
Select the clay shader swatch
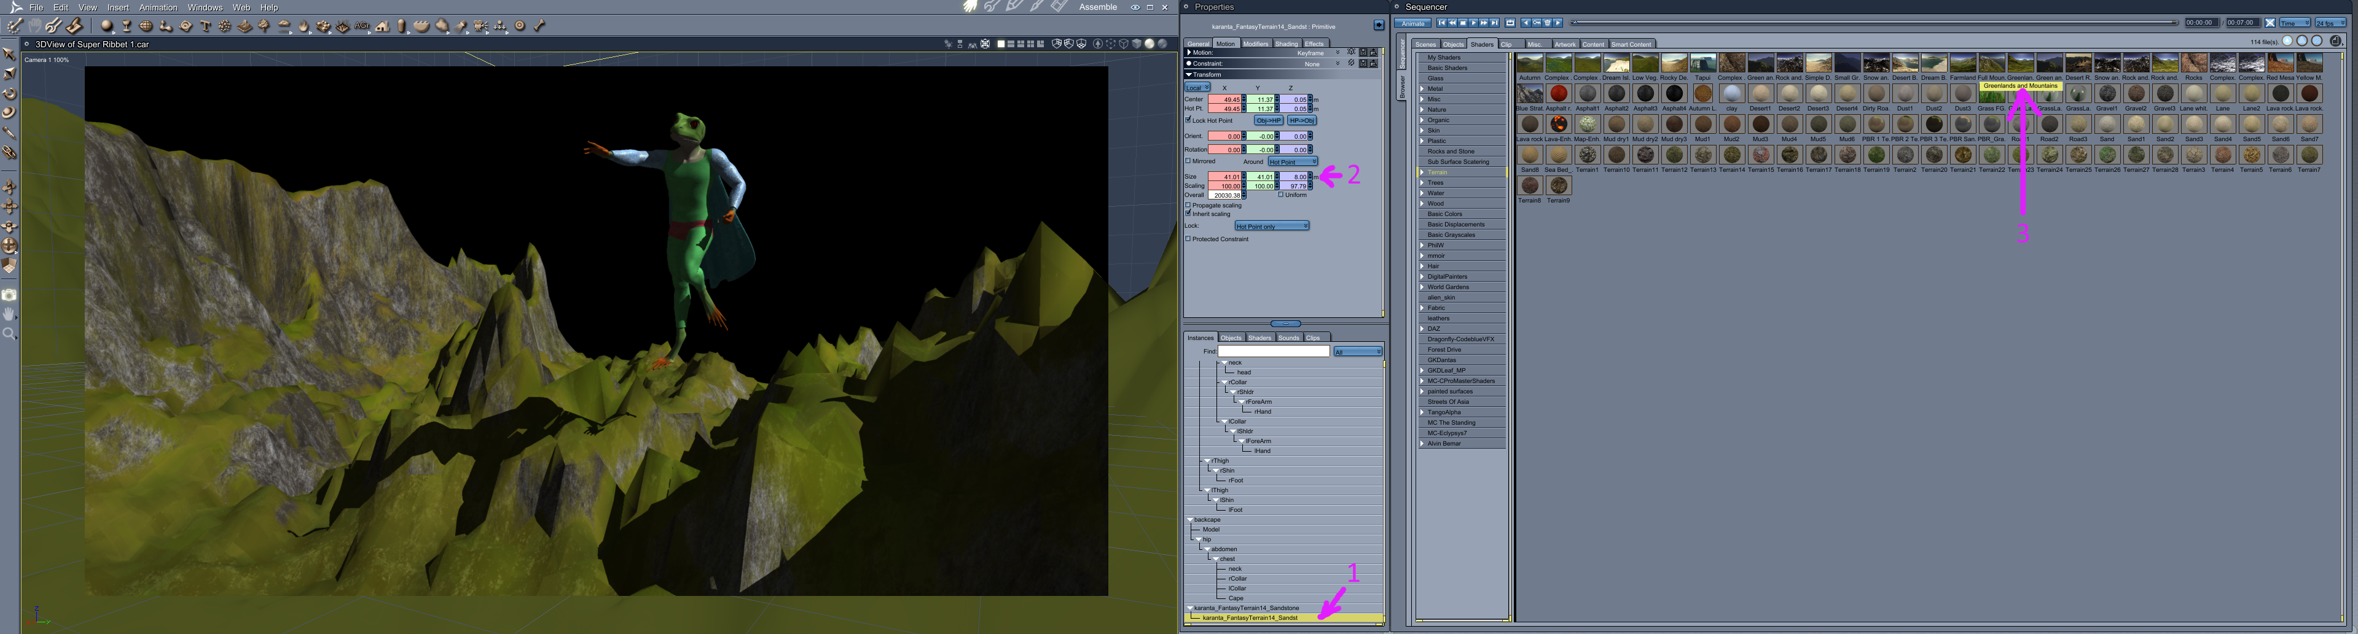1732,93
